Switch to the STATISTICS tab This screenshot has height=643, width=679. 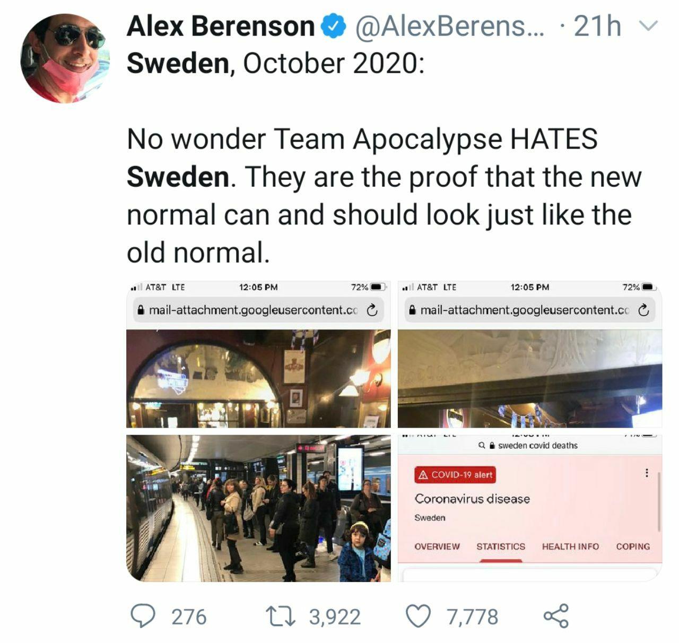point(501,546)
